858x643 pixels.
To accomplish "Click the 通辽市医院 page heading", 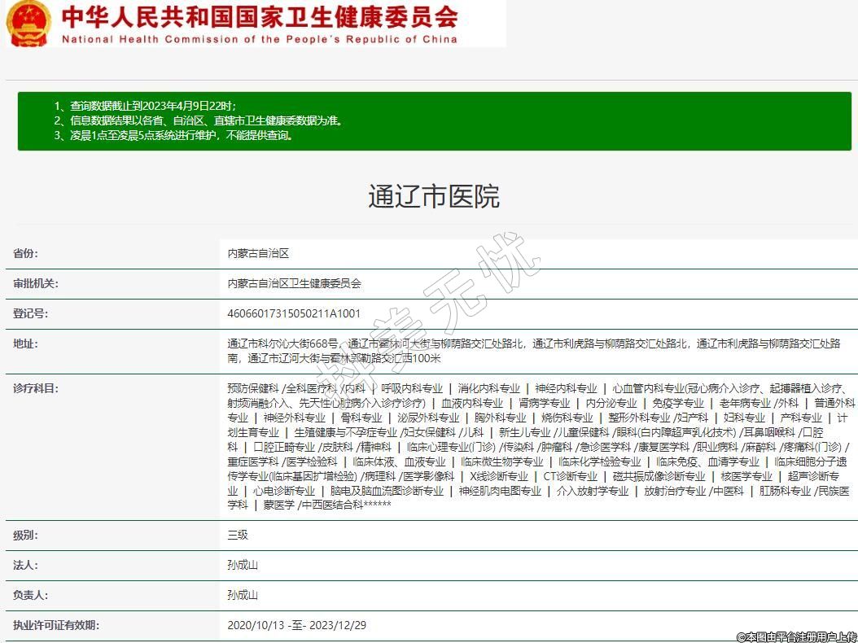I will 433,196.
